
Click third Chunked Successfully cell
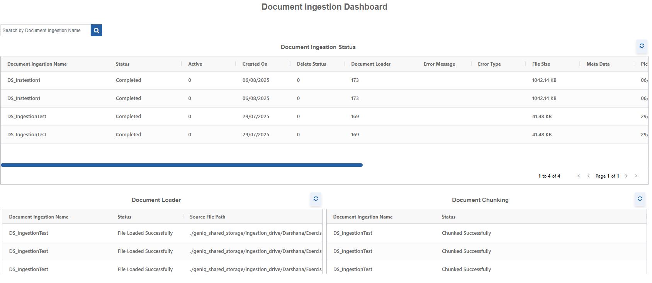tap(466, 269)
